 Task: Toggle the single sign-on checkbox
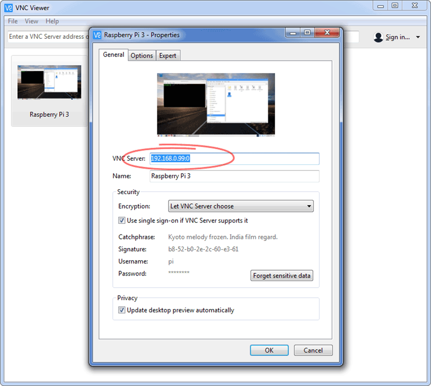pos(122,220)
